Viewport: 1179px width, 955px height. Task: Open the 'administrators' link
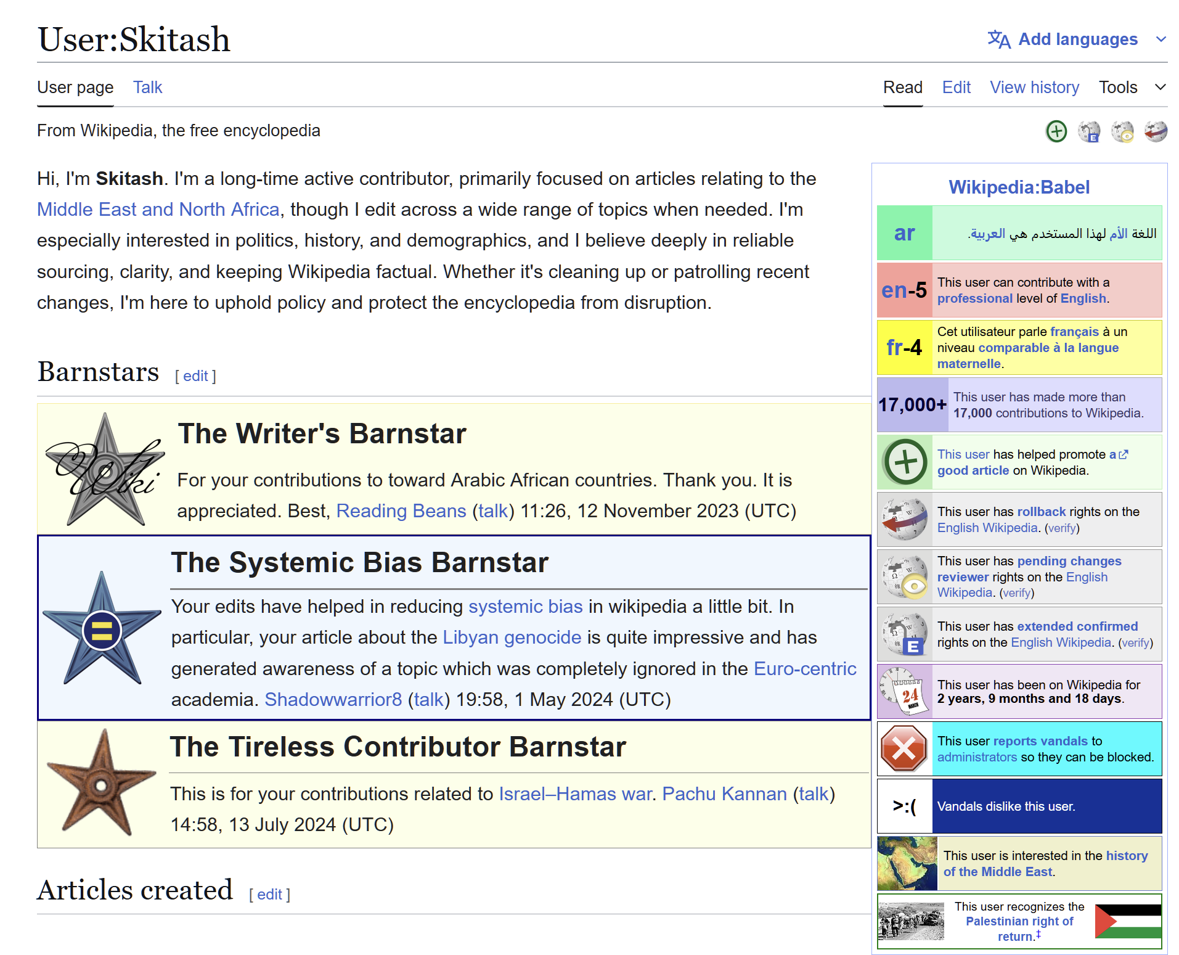pos(977,757)
